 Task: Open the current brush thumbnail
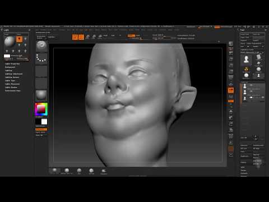(x=41, y=47)
